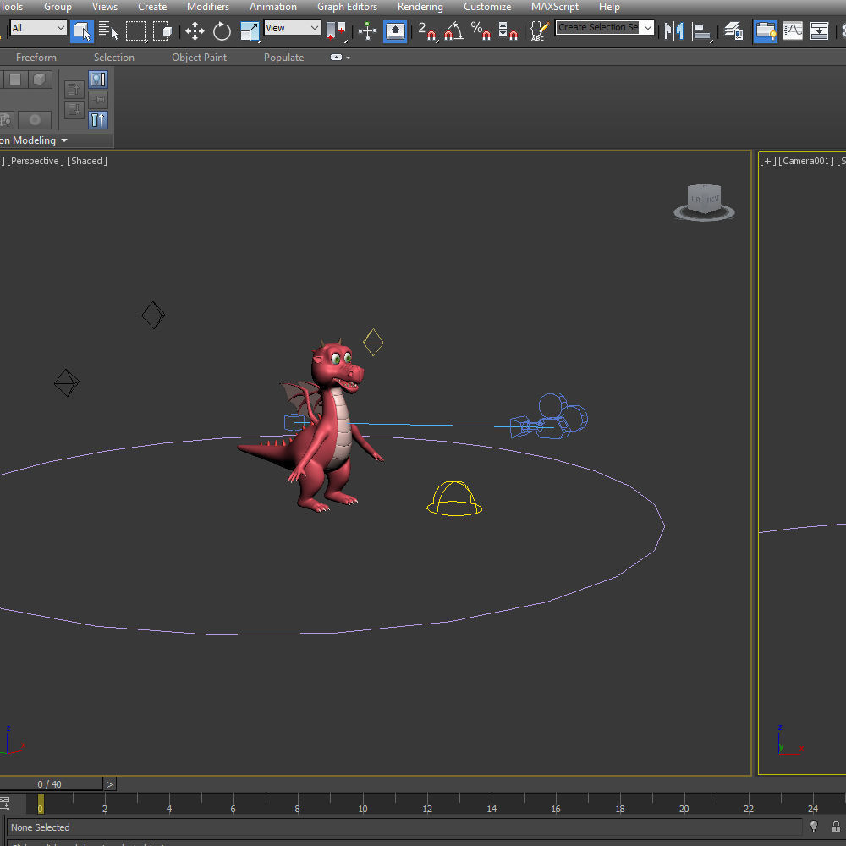The width and height of the screenshot is (846, 846).
Task: Open Edit Named Selection Sets
Action: point(540,30)
